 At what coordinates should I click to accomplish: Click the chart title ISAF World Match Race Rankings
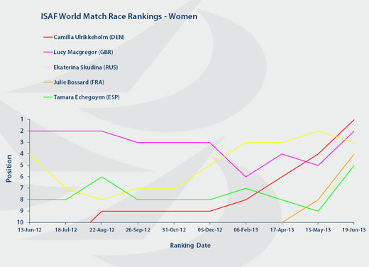(x=119, y=16)
